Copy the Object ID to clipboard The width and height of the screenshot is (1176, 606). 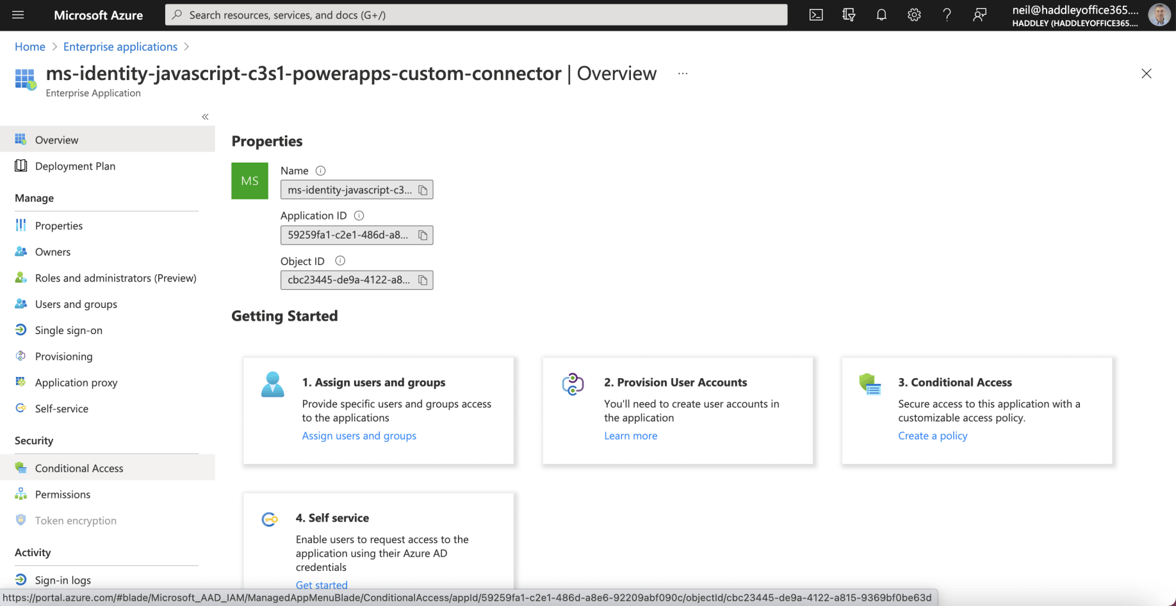tap(423, 280)
